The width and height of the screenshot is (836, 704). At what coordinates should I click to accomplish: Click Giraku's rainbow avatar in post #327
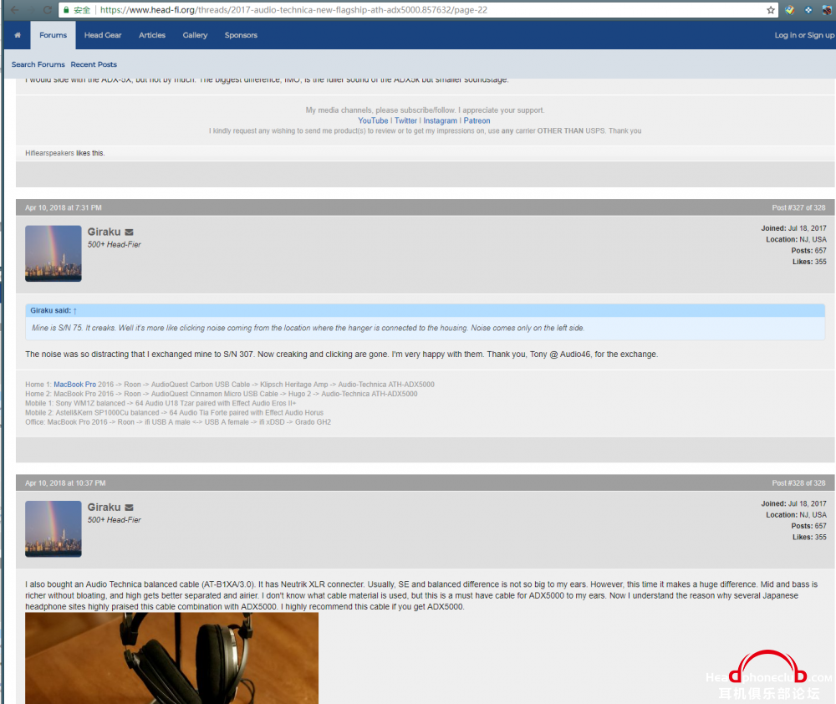coord(54,253)
